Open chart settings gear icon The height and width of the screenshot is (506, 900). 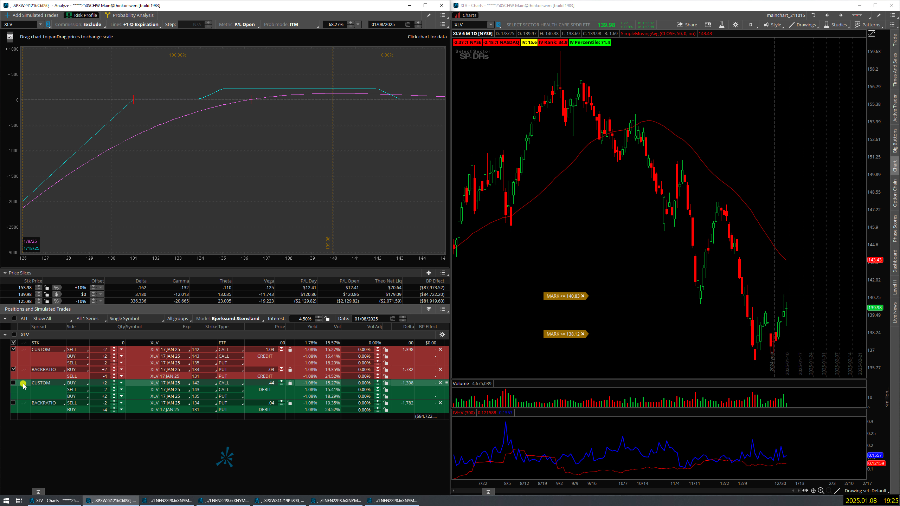[735, 25]
